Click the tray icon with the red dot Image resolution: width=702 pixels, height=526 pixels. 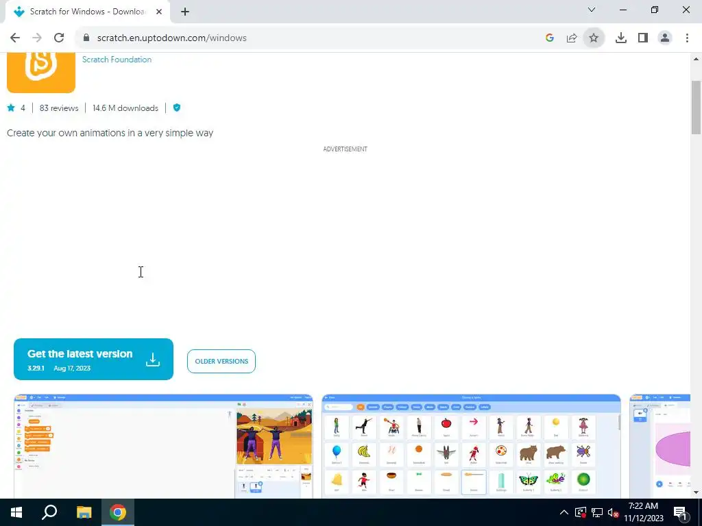pos(581,512)
